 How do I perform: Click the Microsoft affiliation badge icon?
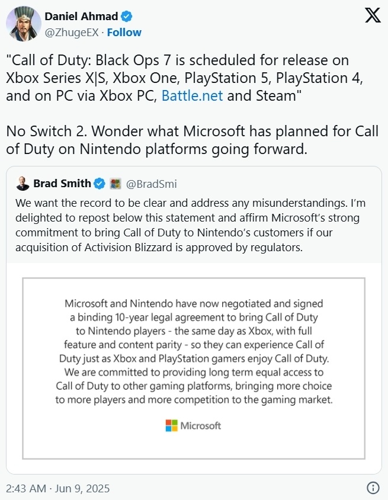click(116, 184)
